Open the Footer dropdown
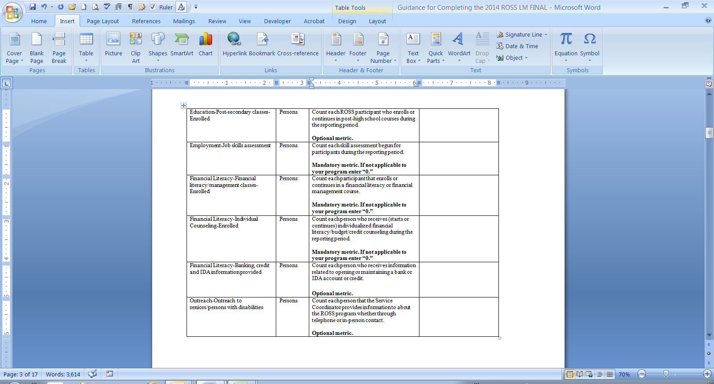The width and height of the screenshot is (714, 384). click(x=358, y=48)
